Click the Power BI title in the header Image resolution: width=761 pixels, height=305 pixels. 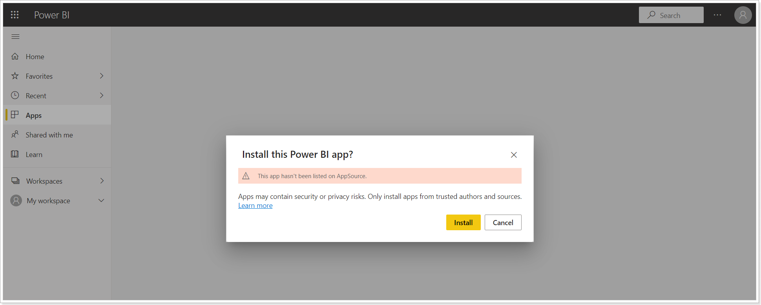point(52,15)
